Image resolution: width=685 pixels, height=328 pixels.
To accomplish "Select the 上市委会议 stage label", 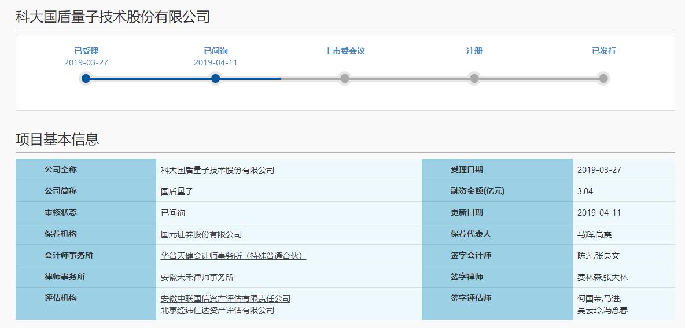I will point(345,51).
